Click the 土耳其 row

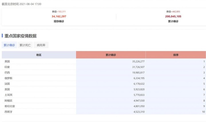coord(104,95)
